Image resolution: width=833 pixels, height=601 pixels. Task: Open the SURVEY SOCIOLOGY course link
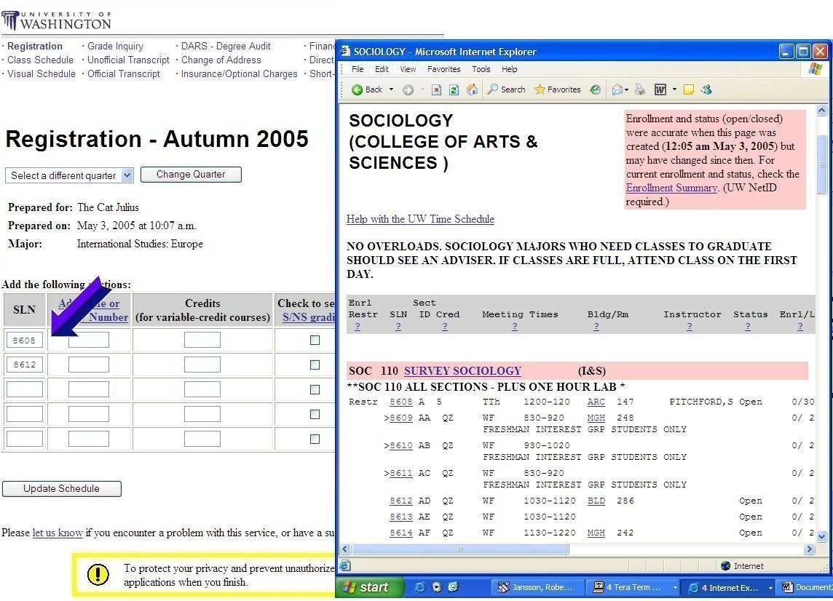coord(462,371)
